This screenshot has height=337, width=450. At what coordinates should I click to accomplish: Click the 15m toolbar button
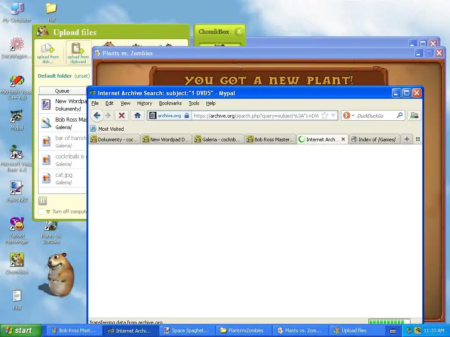[414, 115]
